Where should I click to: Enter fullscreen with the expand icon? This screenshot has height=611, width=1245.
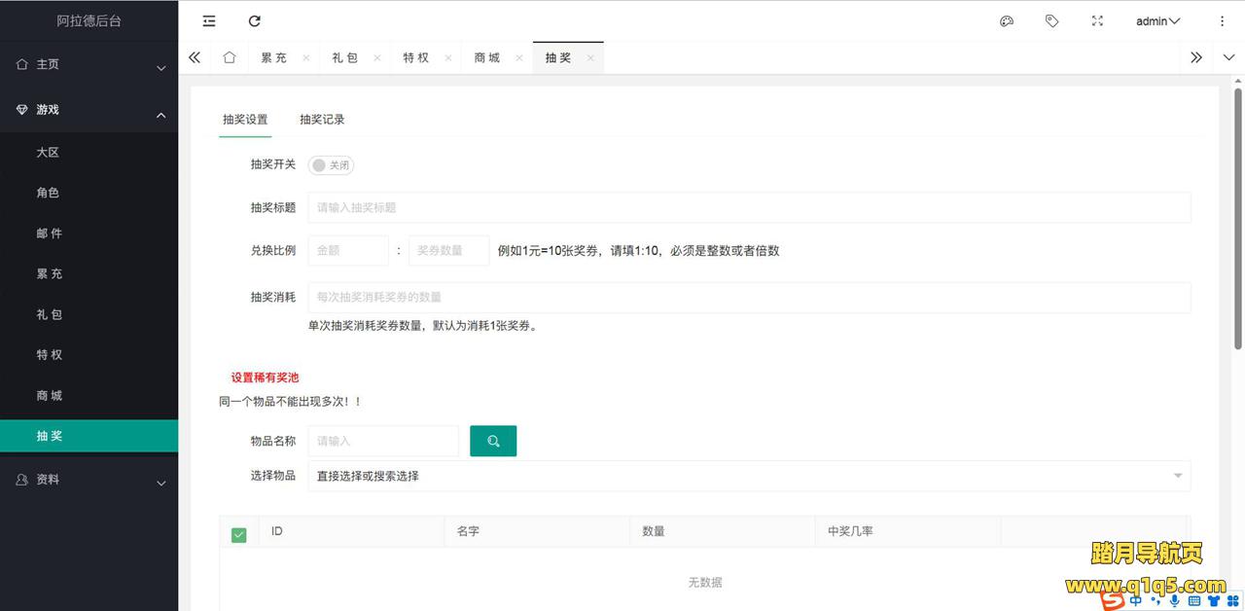point(1097,20)
